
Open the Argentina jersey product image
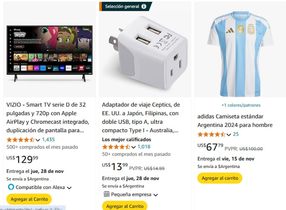pyautogui.click(x=240, y=54)
